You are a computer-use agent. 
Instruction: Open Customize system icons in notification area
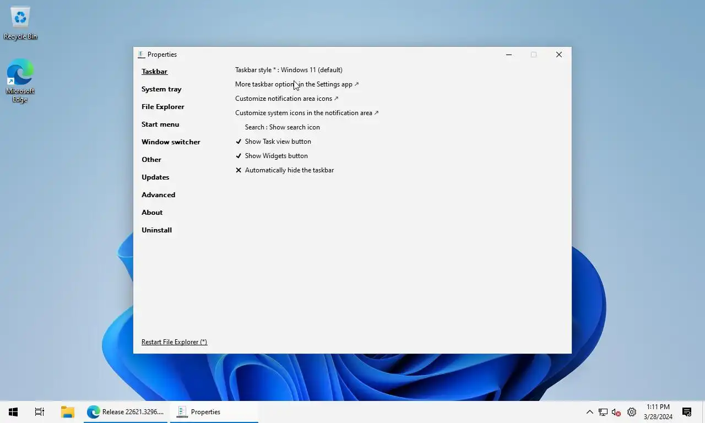[307, 113]
